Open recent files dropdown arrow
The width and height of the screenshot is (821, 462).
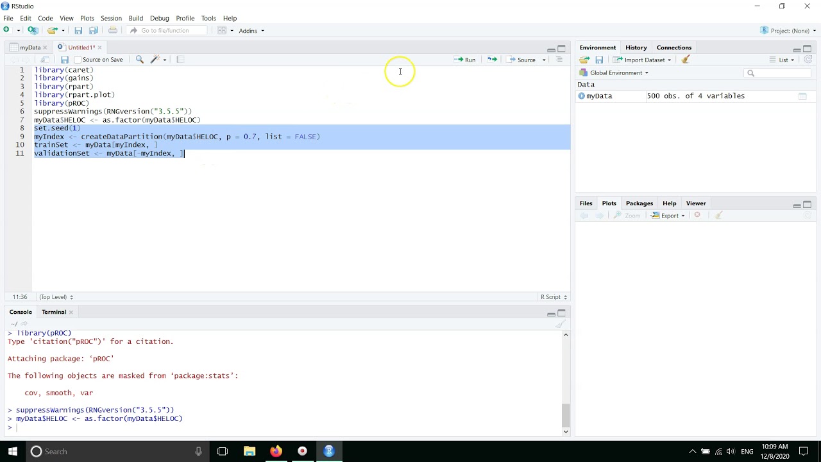[x=63, y=31]
